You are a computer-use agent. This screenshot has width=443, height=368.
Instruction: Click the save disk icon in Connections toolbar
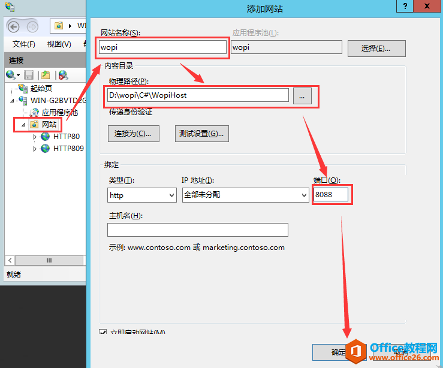[29, 75]
